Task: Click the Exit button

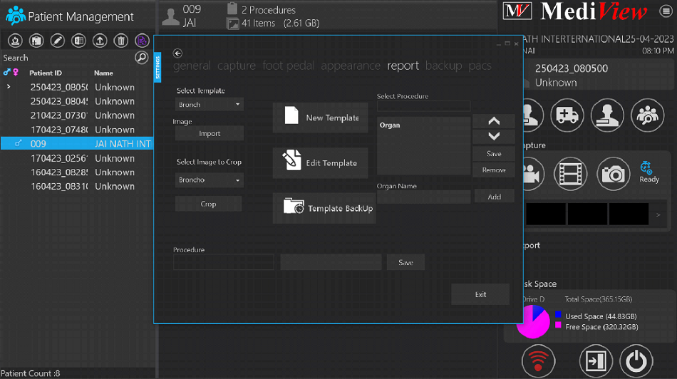Action: click(480, 294)
